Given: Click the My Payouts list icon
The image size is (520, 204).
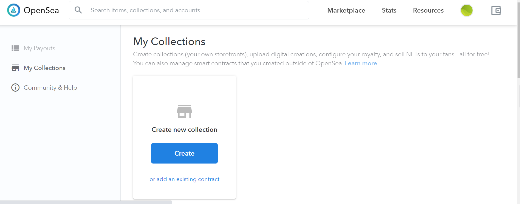Looking at the screenshot, I should [x=15, y=48].
